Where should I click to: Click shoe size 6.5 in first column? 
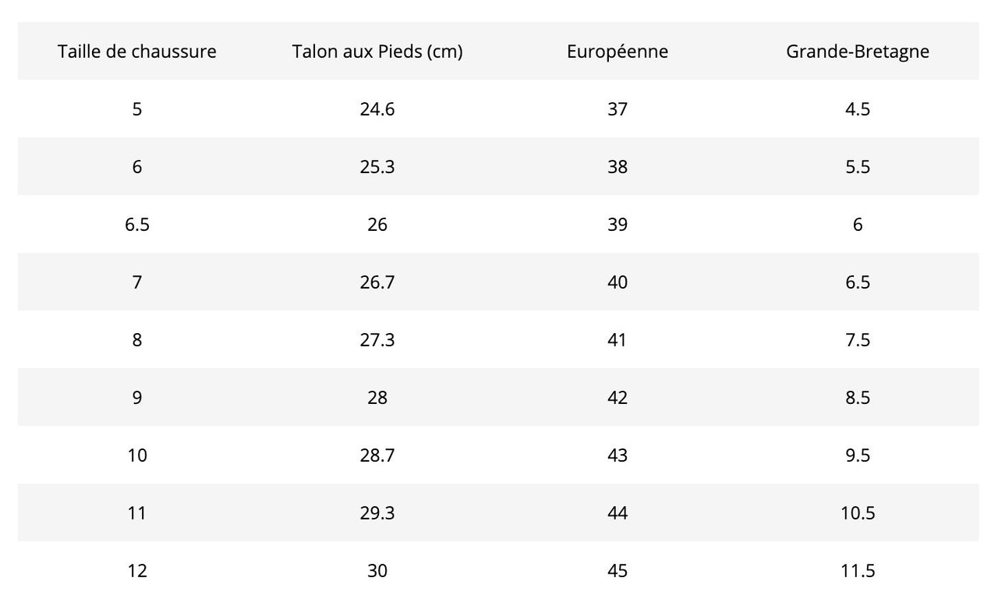click(137, 225)
